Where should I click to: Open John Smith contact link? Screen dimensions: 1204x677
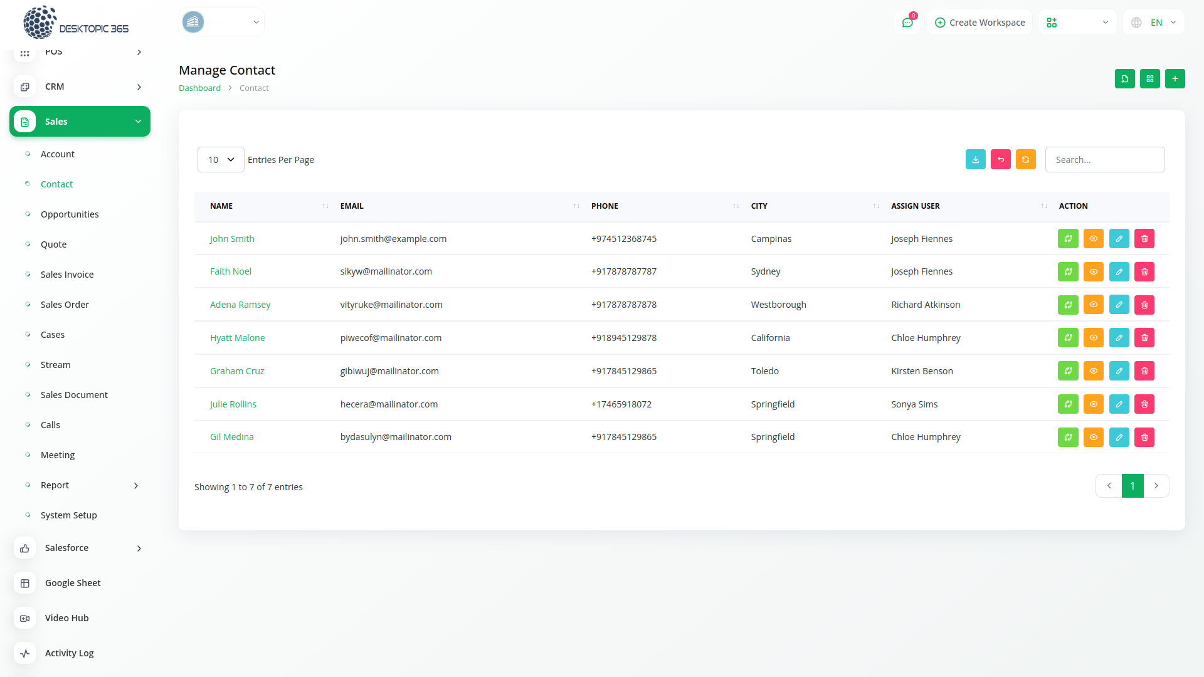pyautogui.click(x=232, y=239)
